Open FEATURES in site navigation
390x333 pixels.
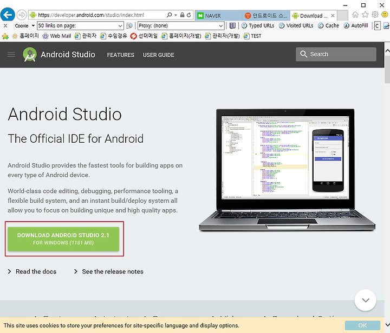click(x=121, y=55)
